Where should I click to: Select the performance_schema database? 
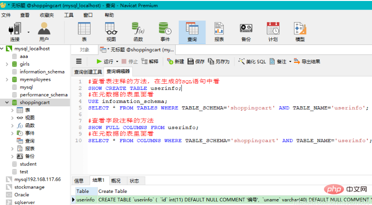pos(44,95)
